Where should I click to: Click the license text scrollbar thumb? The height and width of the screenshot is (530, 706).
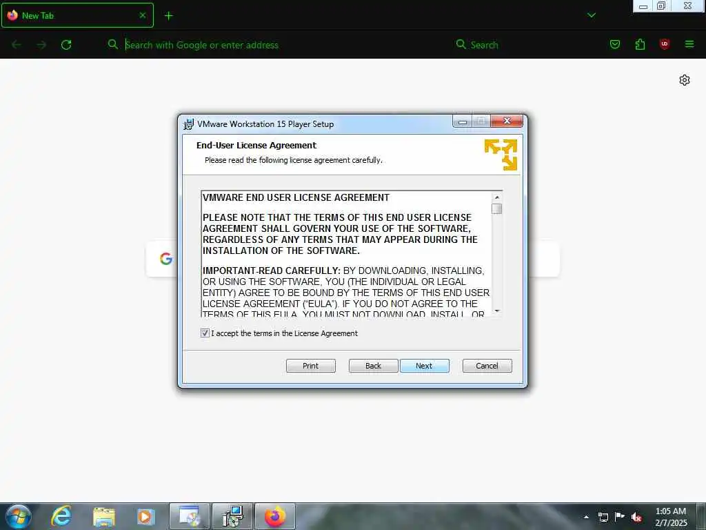(496, 208)
